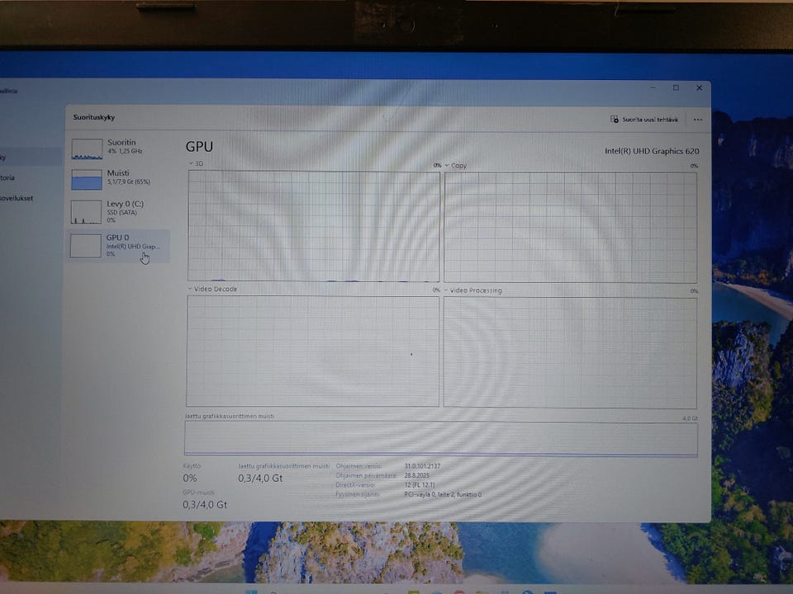The height and width of the screenshot is (594, 793).
Task: Click inside the Video Processing graph
Action: (x=570, y=352)
